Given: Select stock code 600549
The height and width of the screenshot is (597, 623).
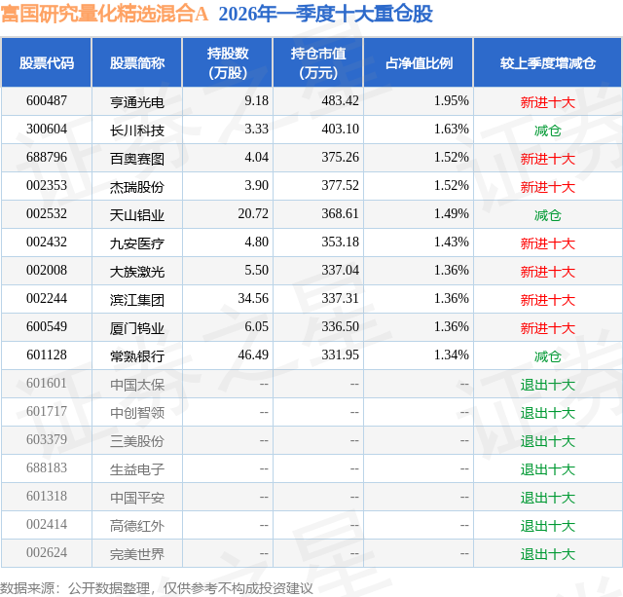Looking at the screenshot, I should pos(47,326).
